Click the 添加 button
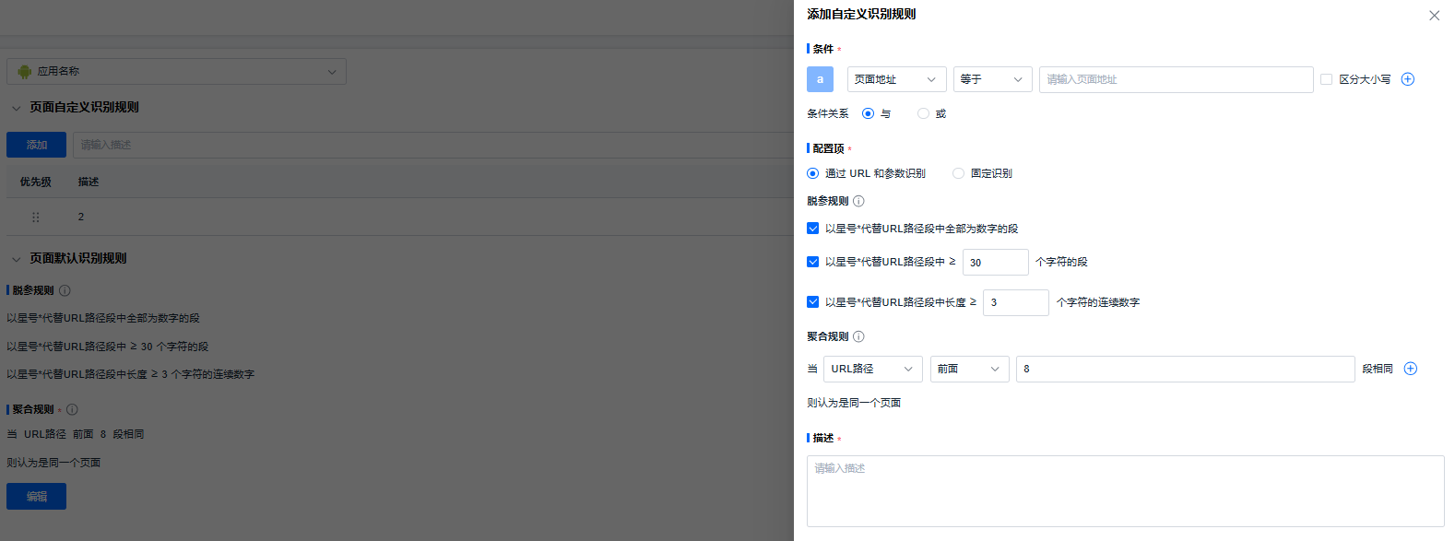The width and height of the screenshot is (1455, 541). (36, 145)
